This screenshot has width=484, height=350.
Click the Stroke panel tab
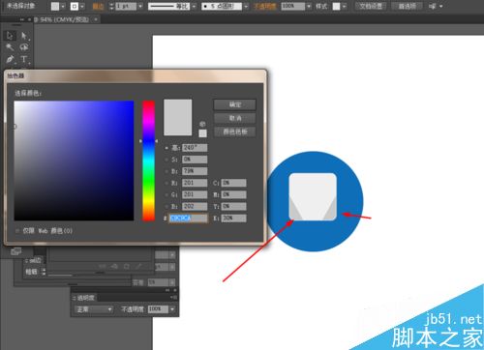pos(33,260)
